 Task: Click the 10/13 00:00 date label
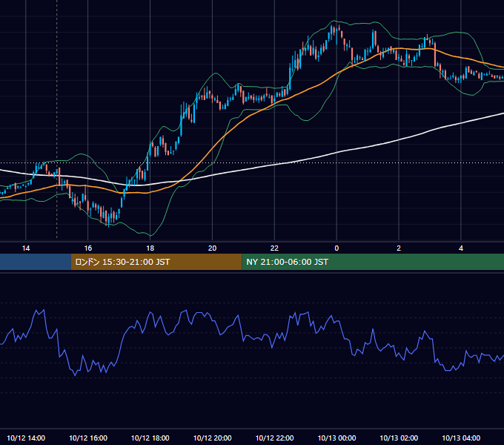tap(336, 438)
